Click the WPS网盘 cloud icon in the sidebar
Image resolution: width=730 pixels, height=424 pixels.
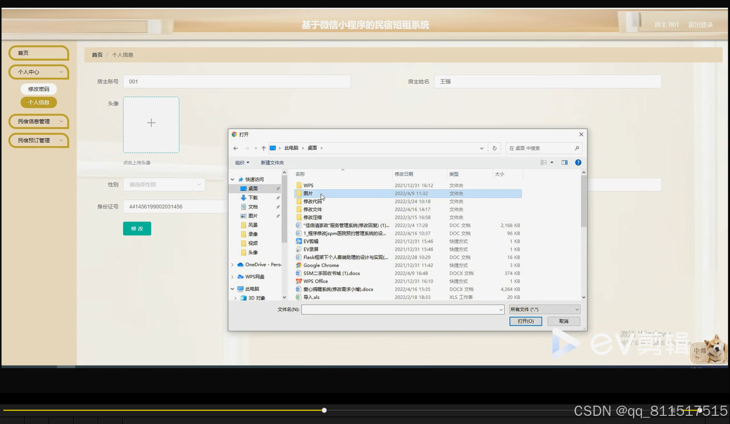click(x=241, y=277)
